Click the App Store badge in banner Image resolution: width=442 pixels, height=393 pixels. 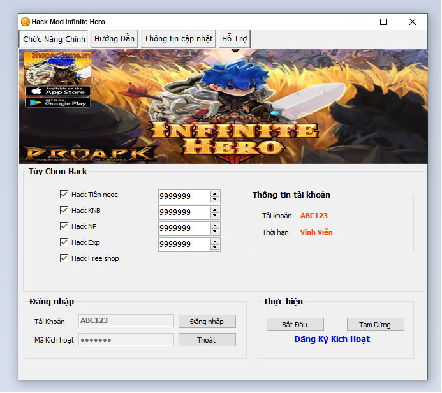click(x=58, y=91)
